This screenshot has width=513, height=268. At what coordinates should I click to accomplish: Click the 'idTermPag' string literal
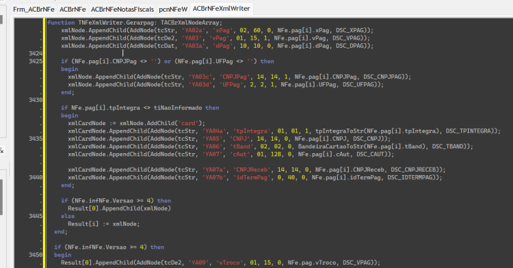pos(252,178)
